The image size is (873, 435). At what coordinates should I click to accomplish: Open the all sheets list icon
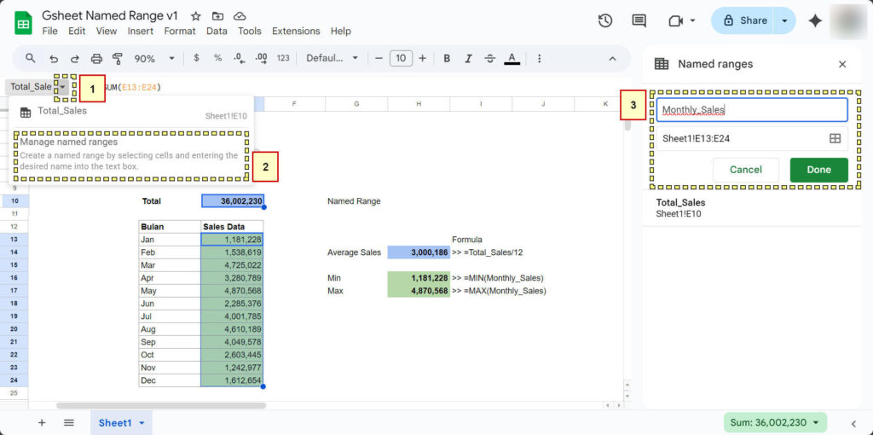(69, 423)
